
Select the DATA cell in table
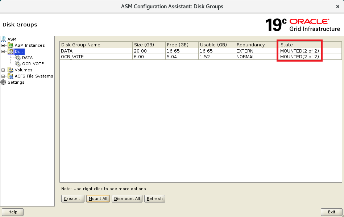pos(96,51)
